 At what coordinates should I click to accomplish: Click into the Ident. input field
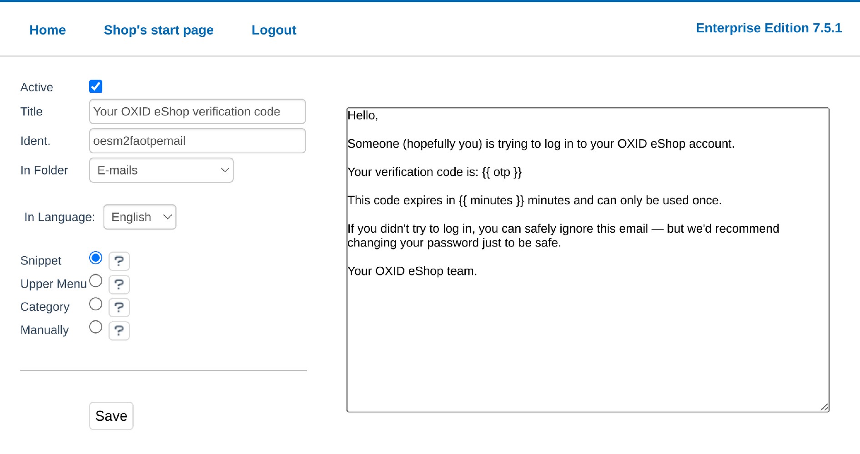pos(197,141)
